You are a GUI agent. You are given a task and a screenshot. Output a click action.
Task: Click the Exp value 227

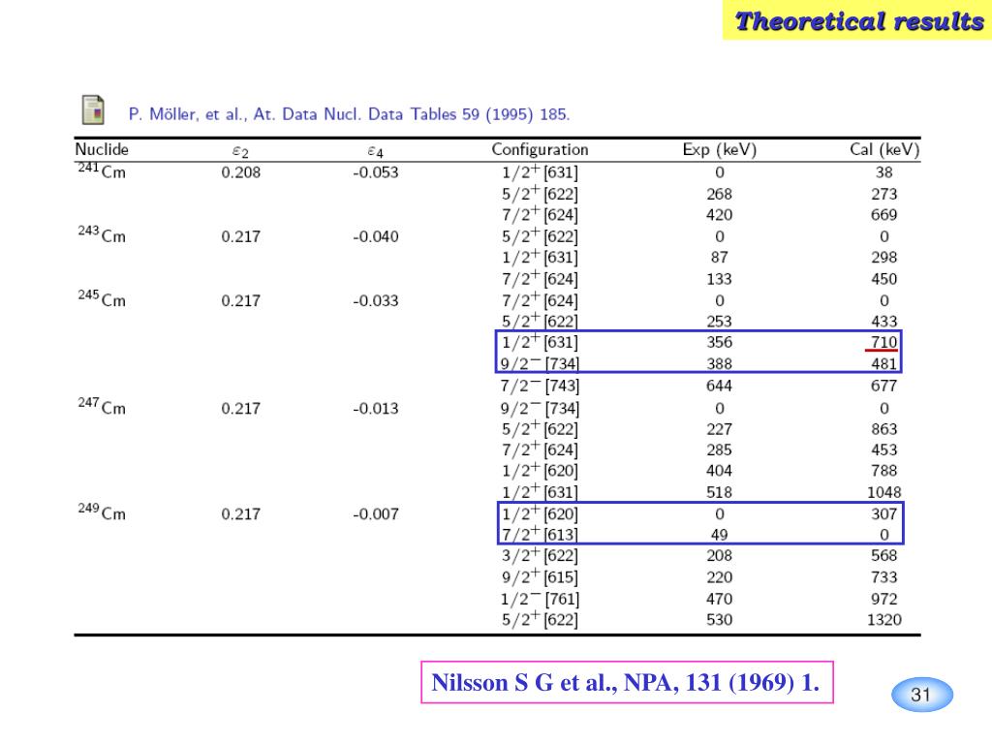(720, 429)
